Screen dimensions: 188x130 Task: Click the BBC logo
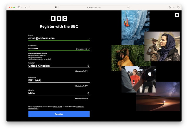(59, 18)
